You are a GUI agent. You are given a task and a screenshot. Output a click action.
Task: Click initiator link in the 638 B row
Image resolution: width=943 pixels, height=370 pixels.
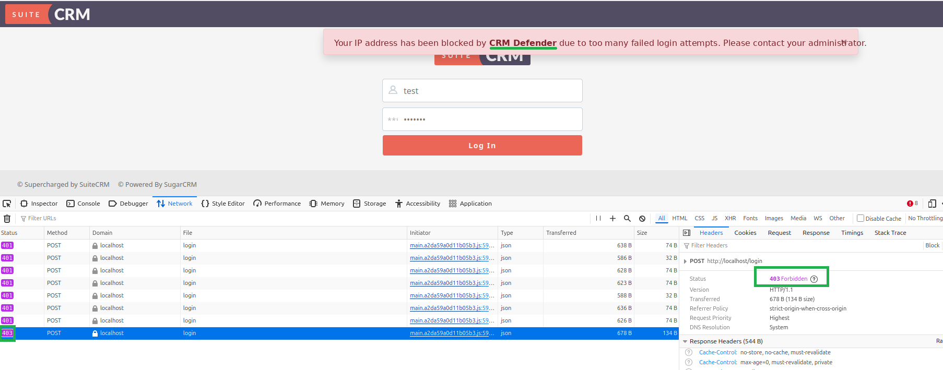452,245
